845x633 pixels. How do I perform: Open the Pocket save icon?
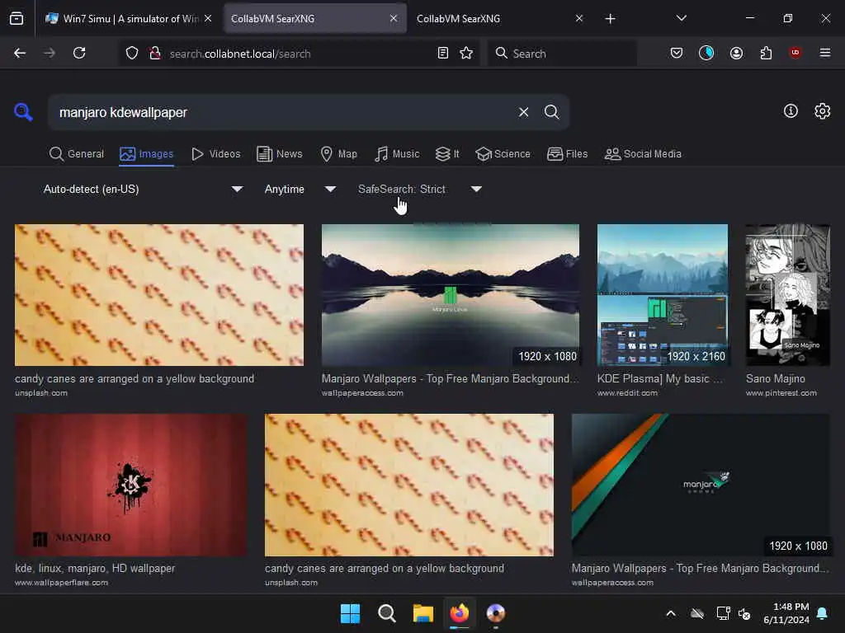click(x=677, y=54)
